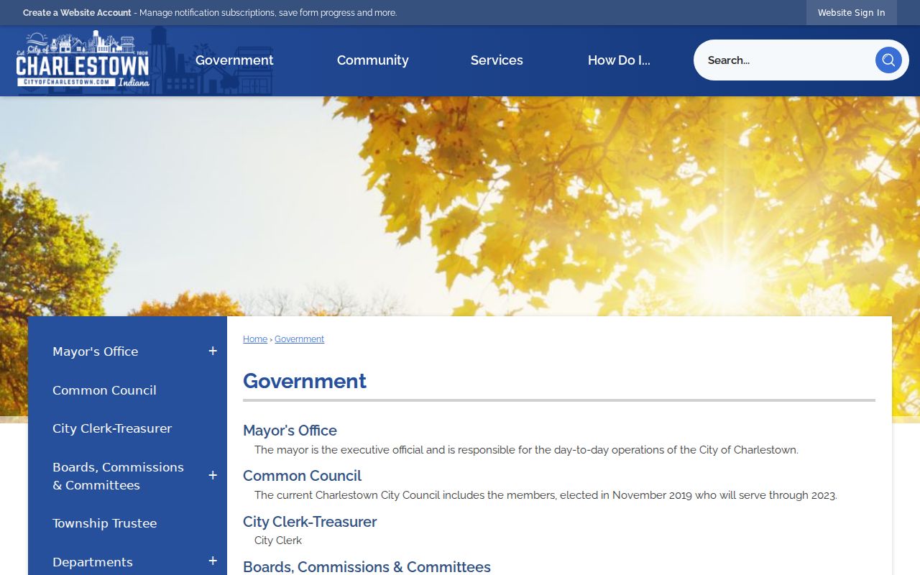Open the City of Charlestown logo homepage
Image resolution: width=920 pixels, height=575 pixels.
83,60
